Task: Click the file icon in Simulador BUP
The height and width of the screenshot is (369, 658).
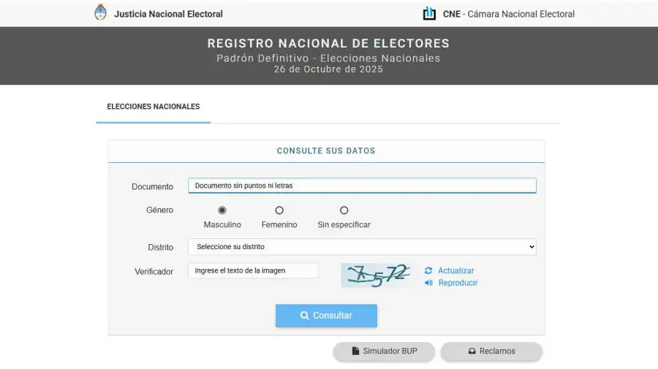Action: pos(355,351)
